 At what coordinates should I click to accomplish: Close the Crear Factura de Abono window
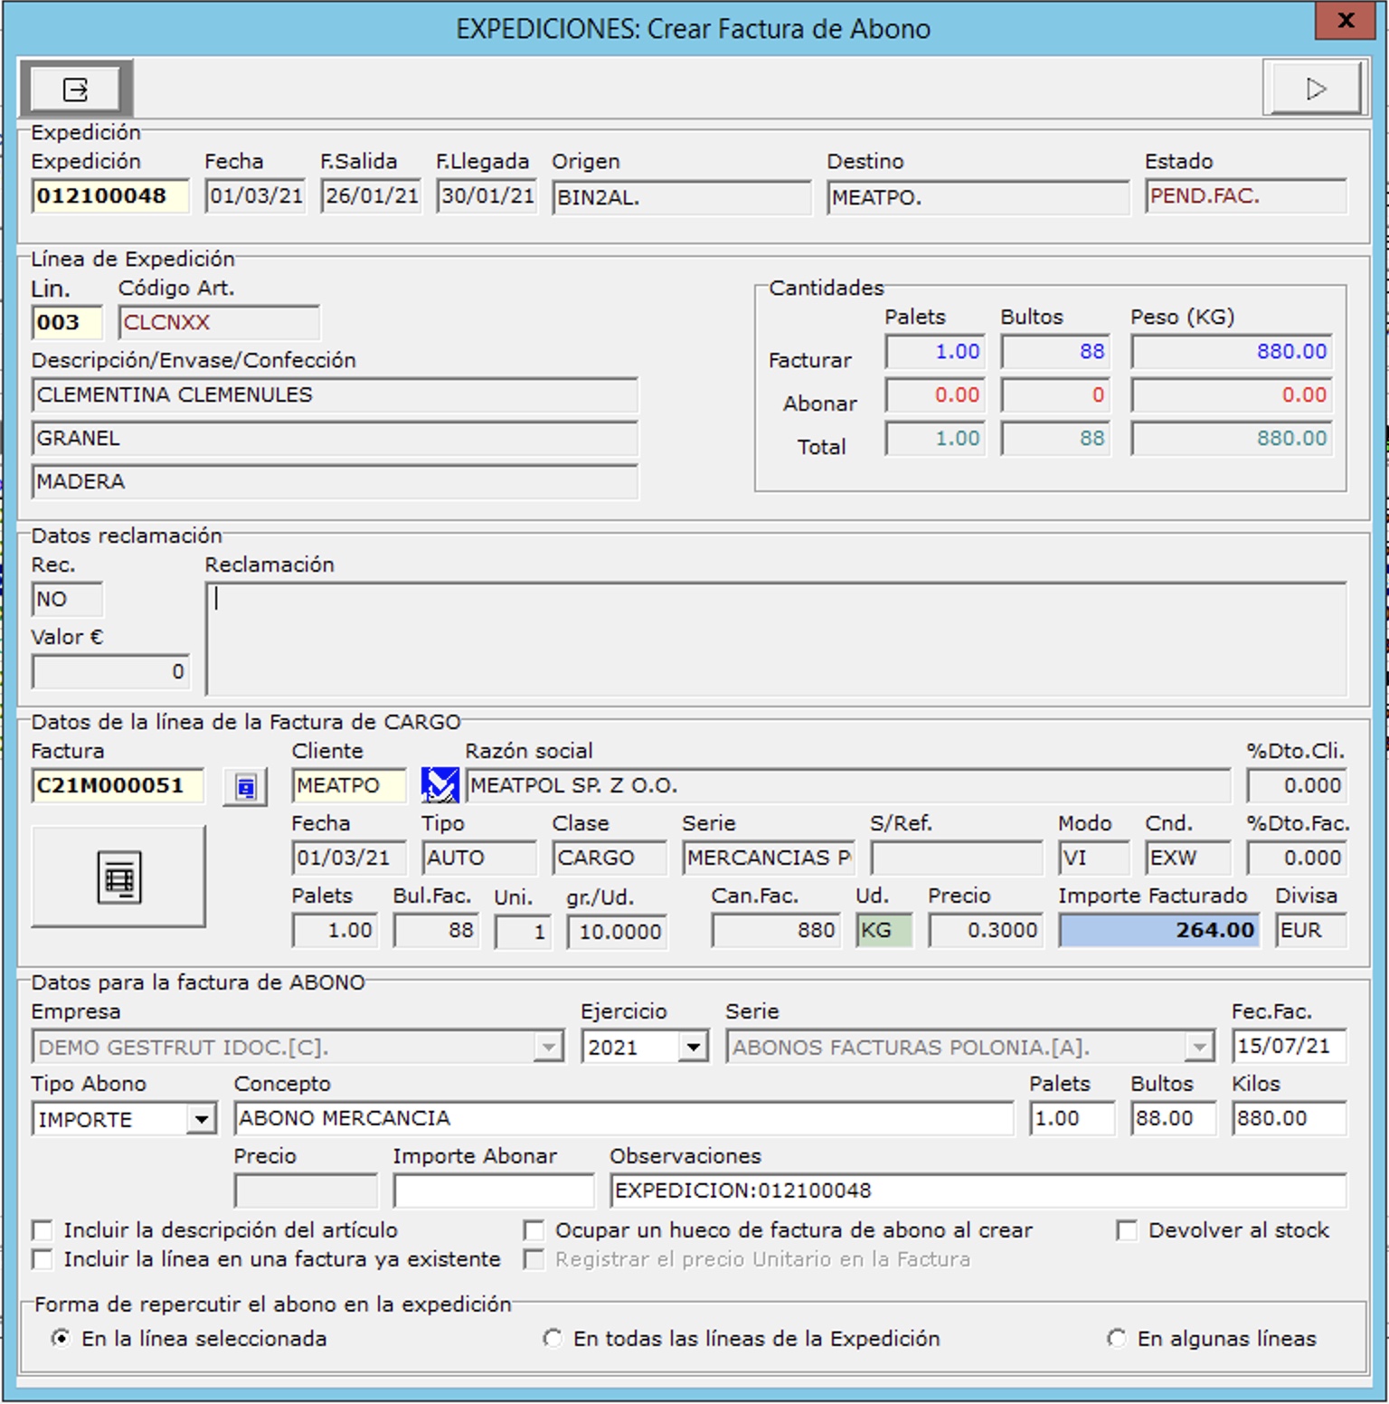[1345, 22]
